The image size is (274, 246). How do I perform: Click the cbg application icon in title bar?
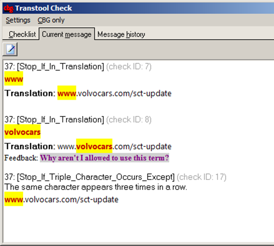(8, 8)
